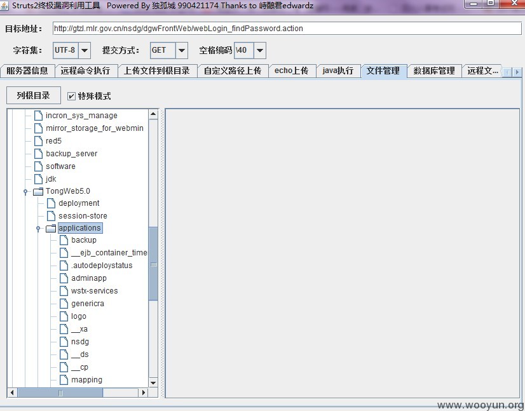
Task: Select the 文件管理 tab
Action: (x=383, y=71)
